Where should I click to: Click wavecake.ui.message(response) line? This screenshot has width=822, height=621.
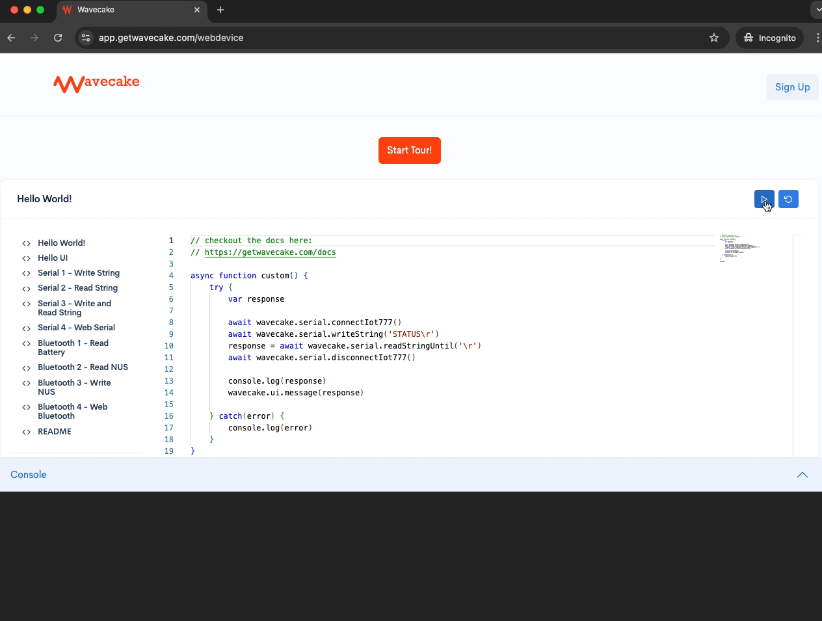tap(296, 393)
